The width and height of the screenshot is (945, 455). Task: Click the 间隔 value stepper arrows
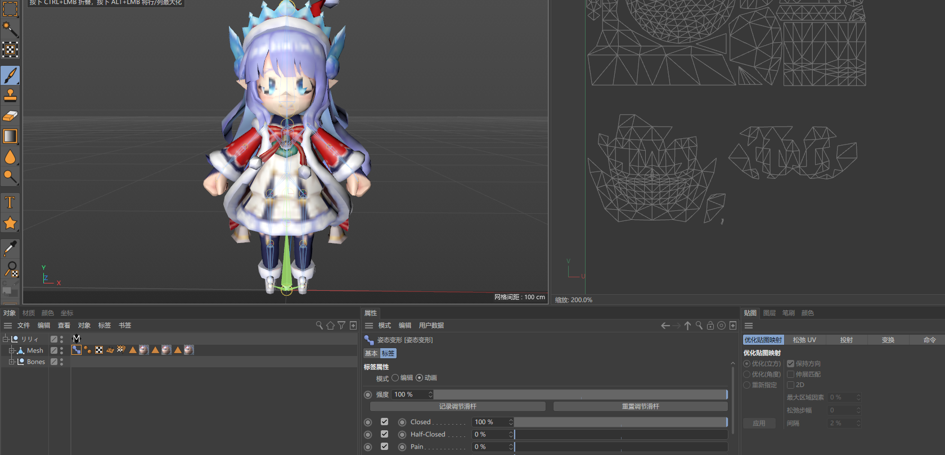click(x=858, y=423)
